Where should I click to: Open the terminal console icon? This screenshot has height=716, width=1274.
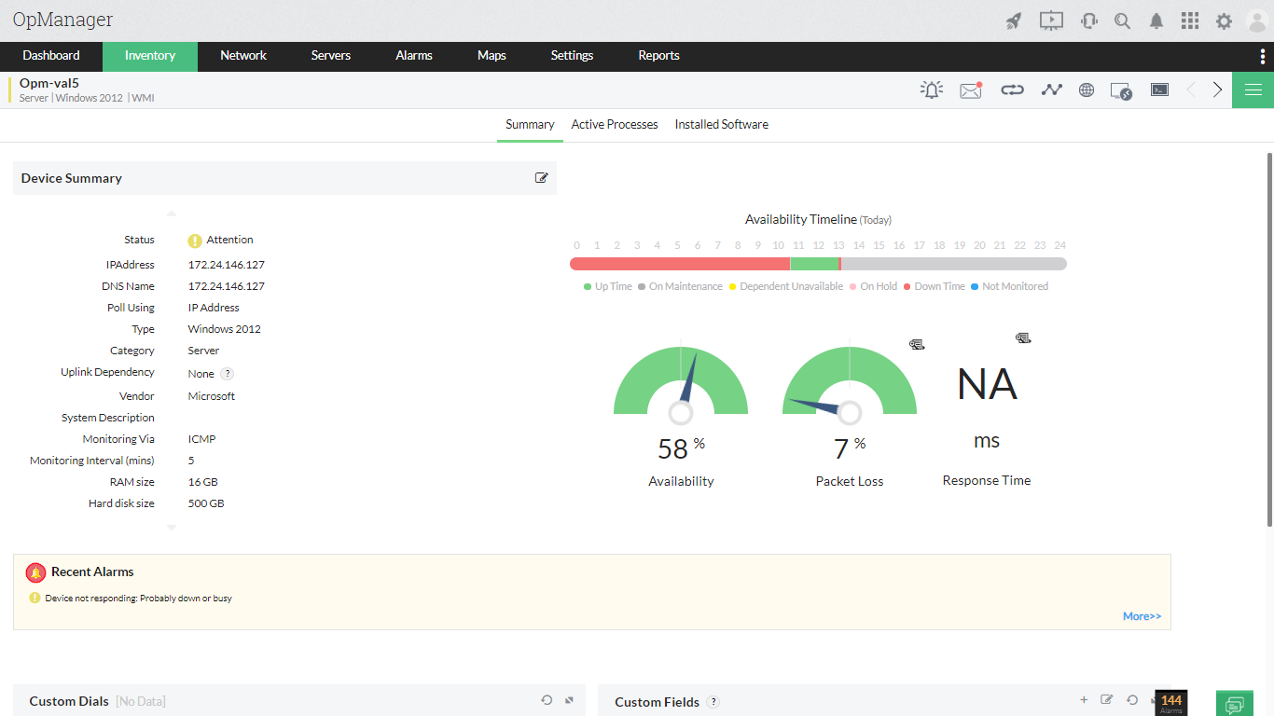tap(1159, 89)
